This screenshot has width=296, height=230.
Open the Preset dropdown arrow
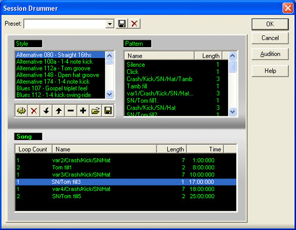point(109,24)
